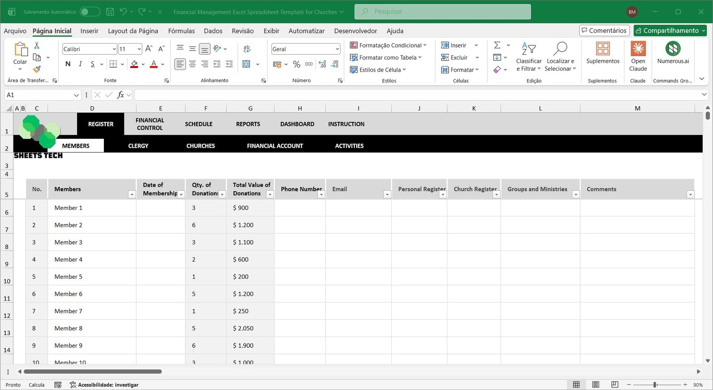This screenshot has width=713, height=390.
Task: Toggle italic formatting in Fonte group
Action: [x=80, y=64]
